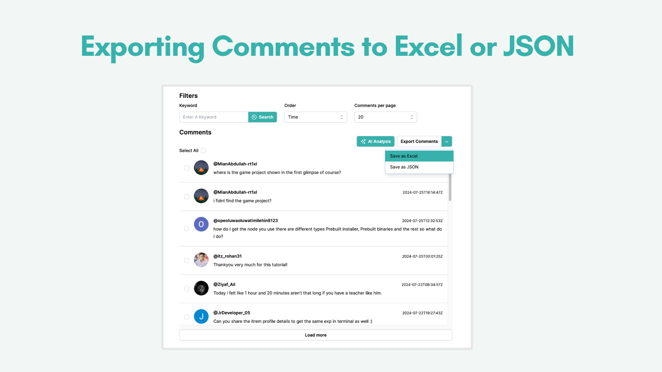This screenshot has width=662, height=372.
Task: Tick the Select All checkbox
Action: [x=203, y=151]
